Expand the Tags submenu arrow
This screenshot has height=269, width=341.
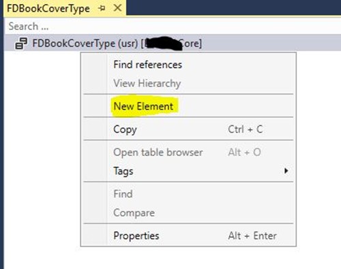[x=286, y=171]
